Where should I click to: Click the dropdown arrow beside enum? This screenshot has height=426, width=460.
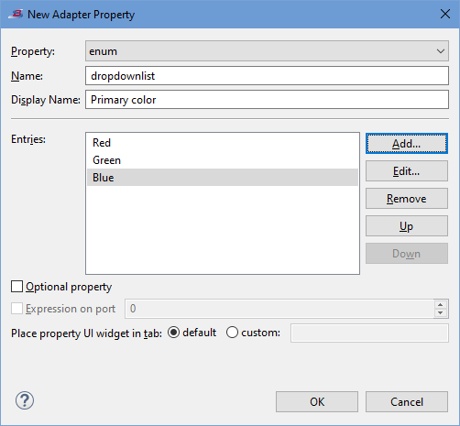[441, 51]
